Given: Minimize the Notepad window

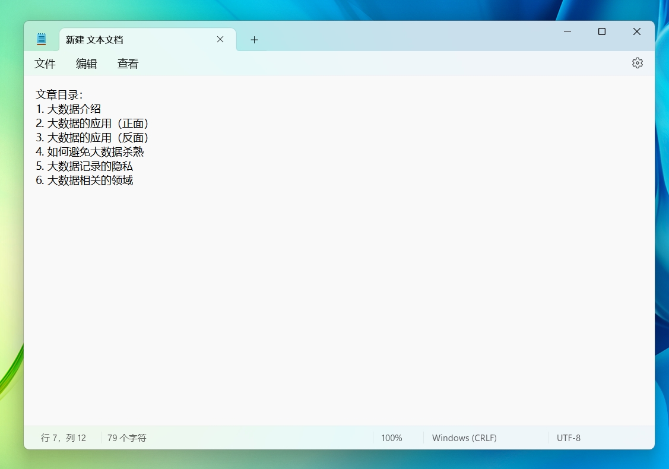Looking at the screenshot, I should click(x=567, y=31).
